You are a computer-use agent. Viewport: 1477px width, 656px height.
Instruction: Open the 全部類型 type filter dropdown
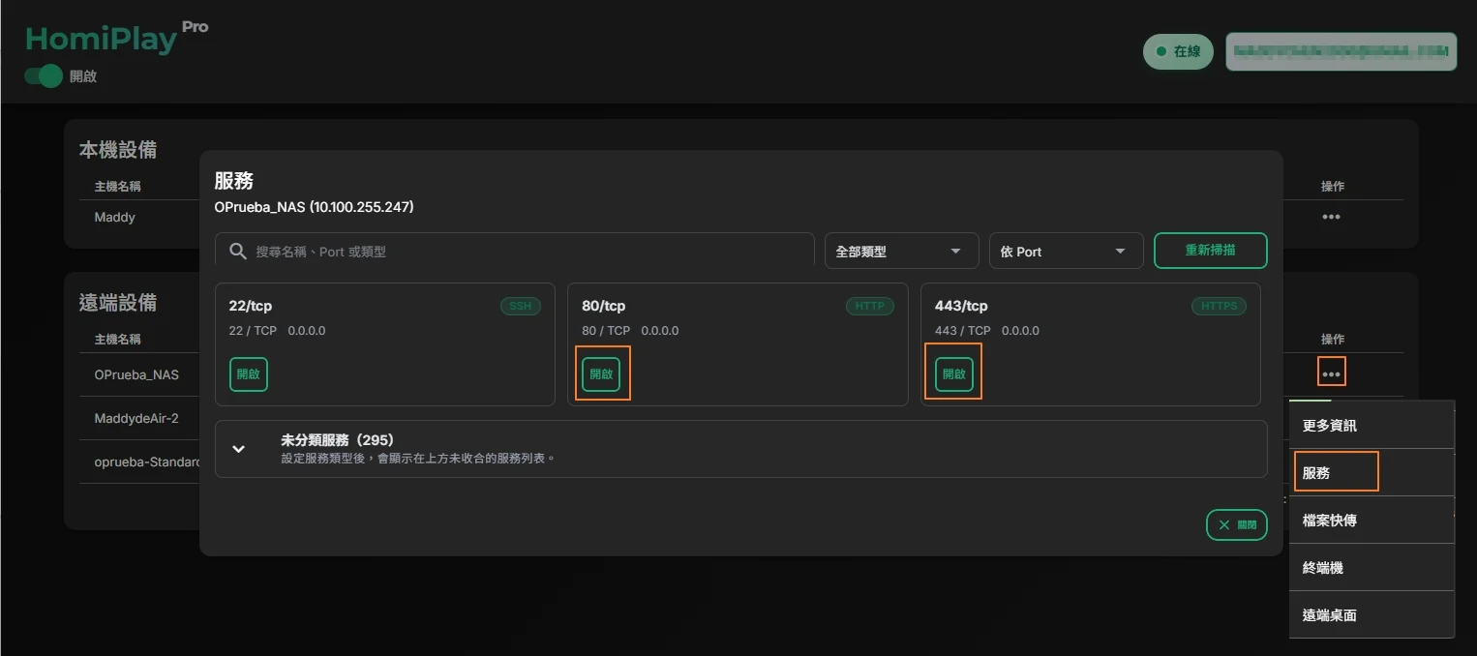pos(901,252)
